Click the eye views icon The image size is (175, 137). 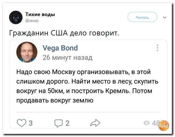[x=147, y=123]
